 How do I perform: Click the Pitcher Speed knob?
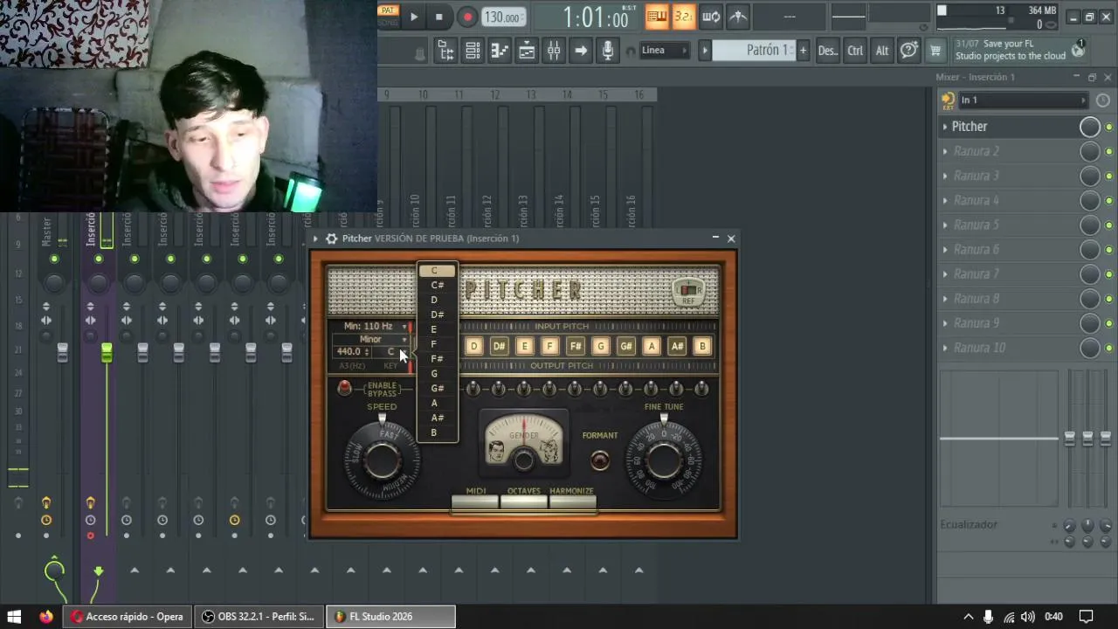[382, 459]
